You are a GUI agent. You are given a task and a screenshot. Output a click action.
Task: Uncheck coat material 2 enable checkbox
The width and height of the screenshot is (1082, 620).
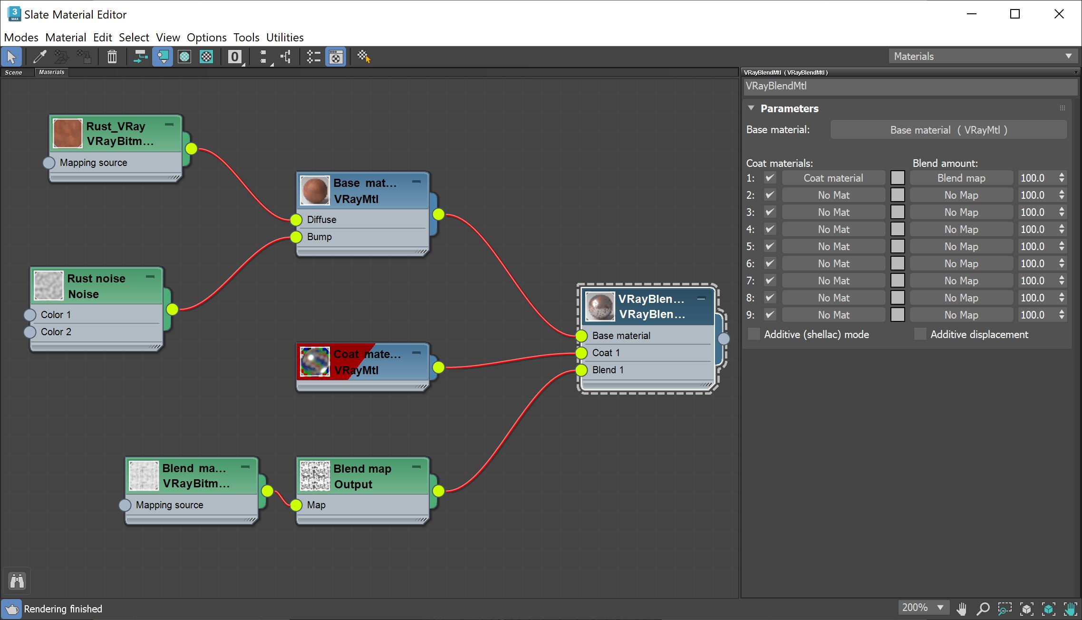[770, 194]
